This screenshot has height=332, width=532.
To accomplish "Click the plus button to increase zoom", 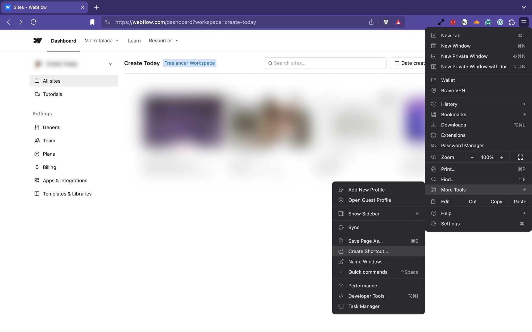I will (x=502, y=157).
